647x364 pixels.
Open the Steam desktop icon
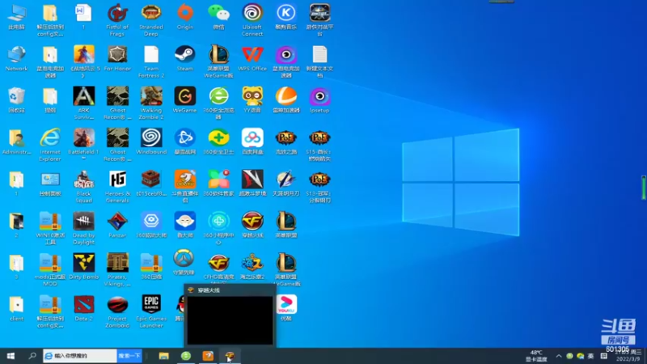[x=185, y=58]
